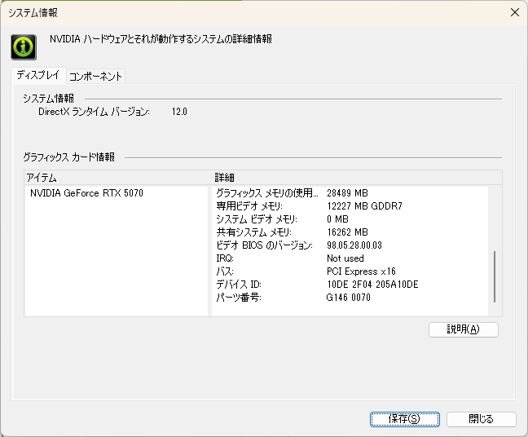This screenshot has height=437, width=528.
Task: Select the 専用ビデオ メモリ row
Action: pos(350,206)
